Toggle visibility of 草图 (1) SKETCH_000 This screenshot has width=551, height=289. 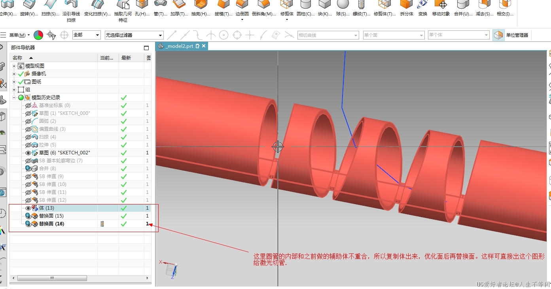tap(28, 113)
